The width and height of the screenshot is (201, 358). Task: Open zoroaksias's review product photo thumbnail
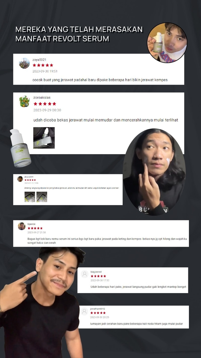point(44,138)
